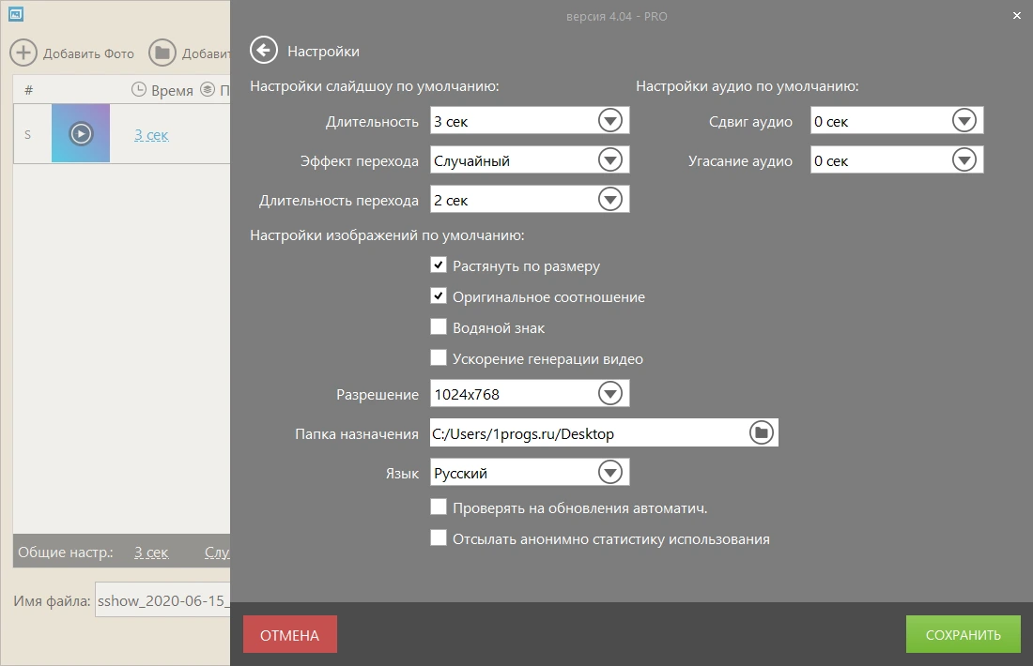Click the 3 сек link in slide row

pos(151,135)
